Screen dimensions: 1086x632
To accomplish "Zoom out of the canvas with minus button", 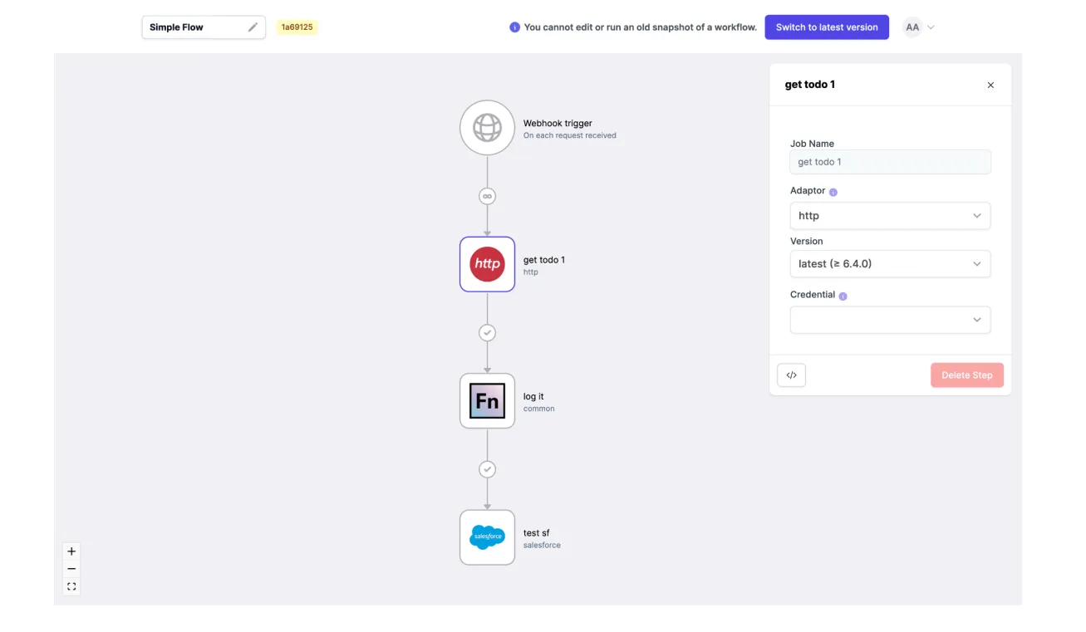I will coord(71,569).
